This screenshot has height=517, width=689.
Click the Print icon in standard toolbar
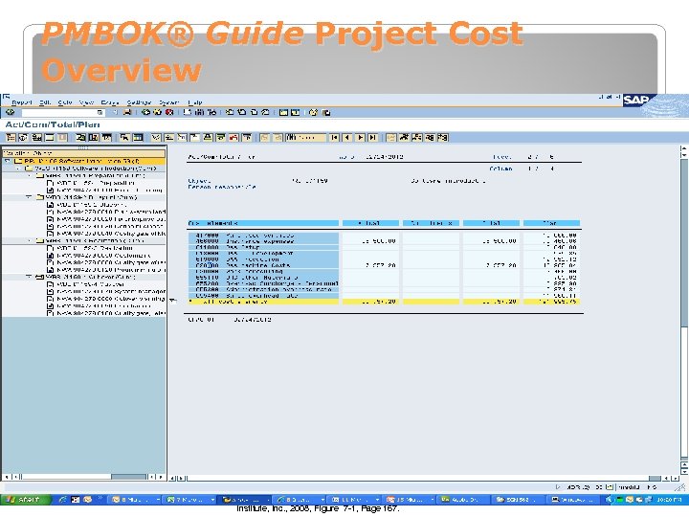click(188, 113)
